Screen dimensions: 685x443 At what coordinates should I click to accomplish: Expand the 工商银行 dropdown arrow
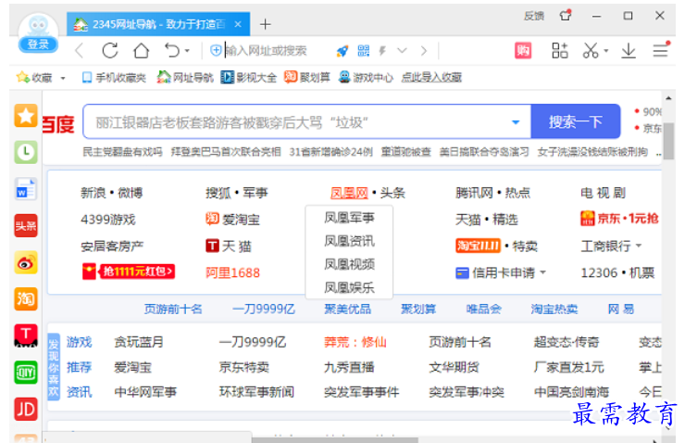[x=639, y=246]
